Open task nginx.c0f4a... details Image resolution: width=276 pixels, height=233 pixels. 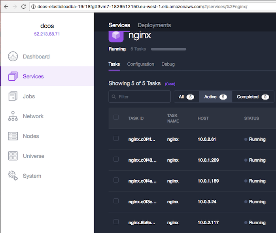(x=142, y=181)
